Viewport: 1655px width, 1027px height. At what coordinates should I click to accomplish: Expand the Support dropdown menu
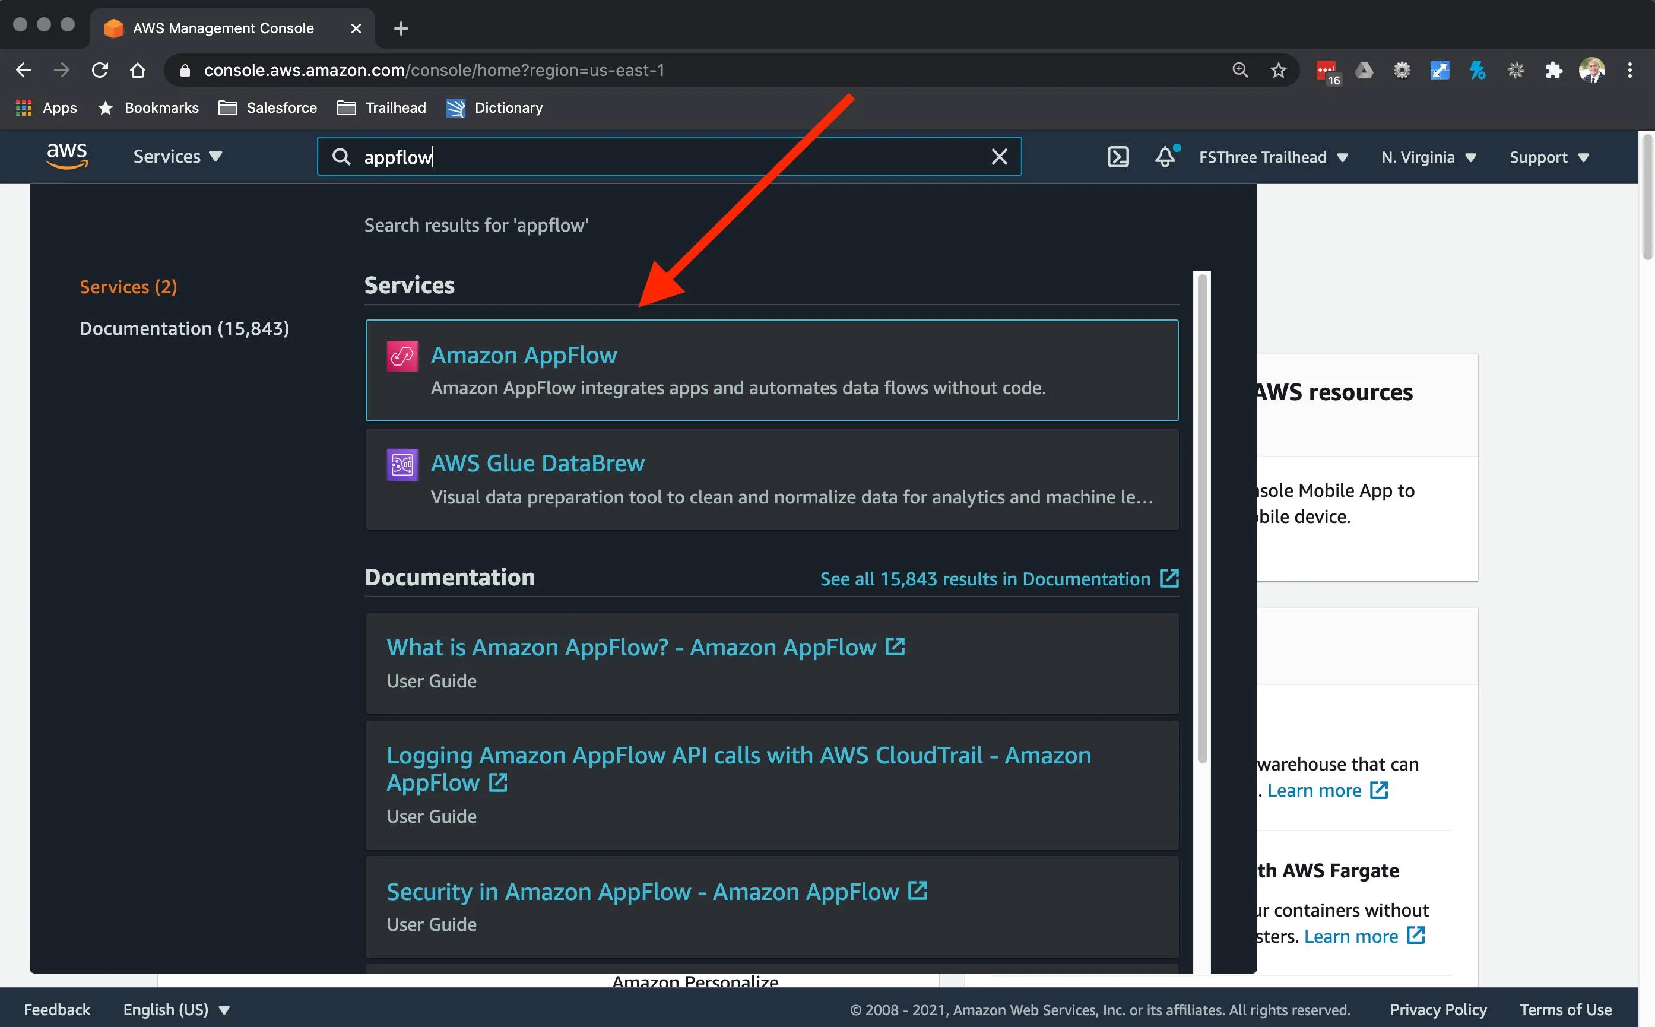tap(1550, 155)
